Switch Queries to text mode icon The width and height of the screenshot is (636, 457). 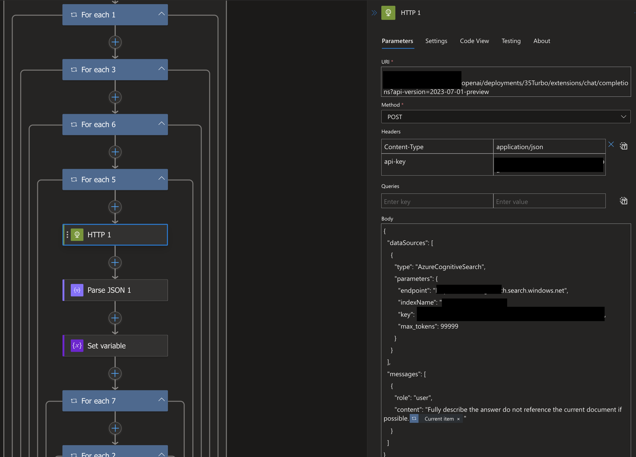[x=623, y=201]
